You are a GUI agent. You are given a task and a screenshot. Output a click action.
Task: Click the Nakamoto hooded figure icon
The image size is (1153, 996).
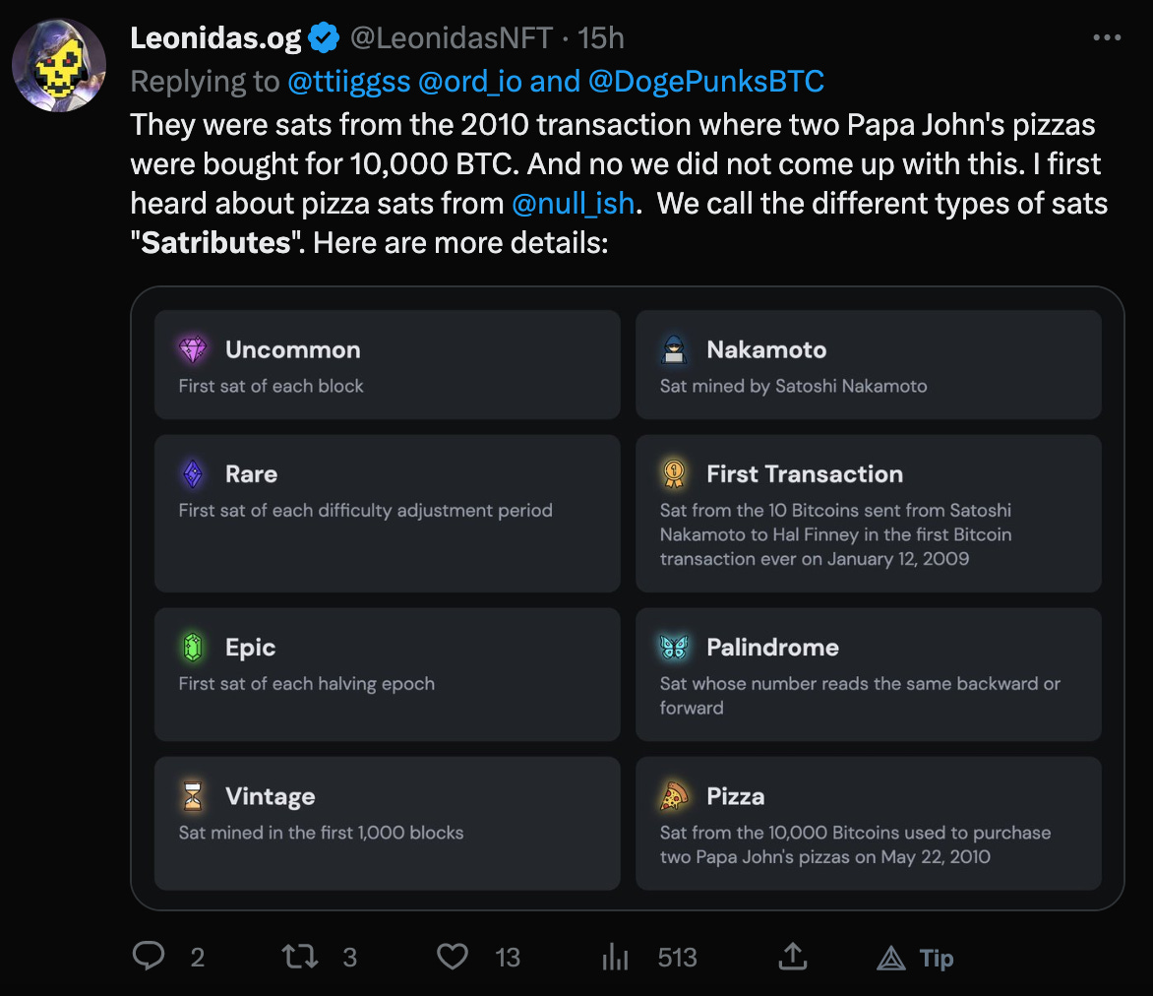pos(674,349)
